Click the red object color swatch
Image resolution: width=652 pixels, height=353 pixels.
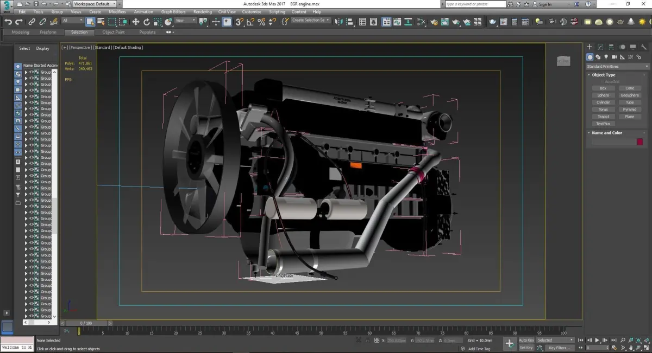tap(640, 142)
